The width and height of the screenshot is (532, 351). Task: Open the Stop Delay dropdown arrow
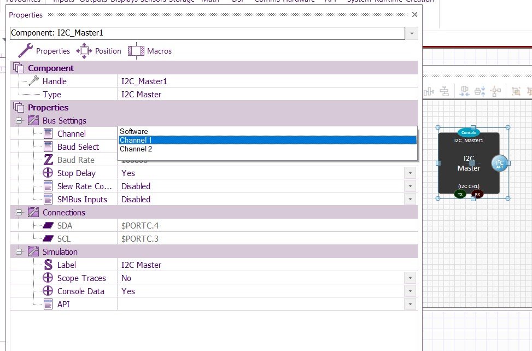410,173
